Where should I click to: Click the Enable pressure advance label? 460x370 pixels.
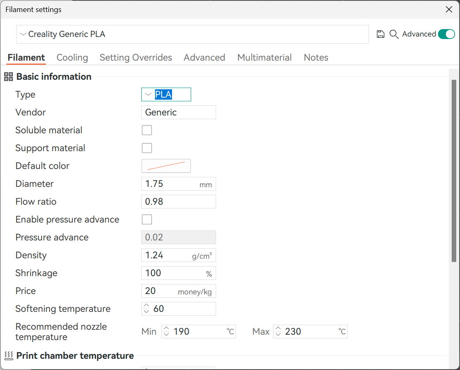(67, 220)
